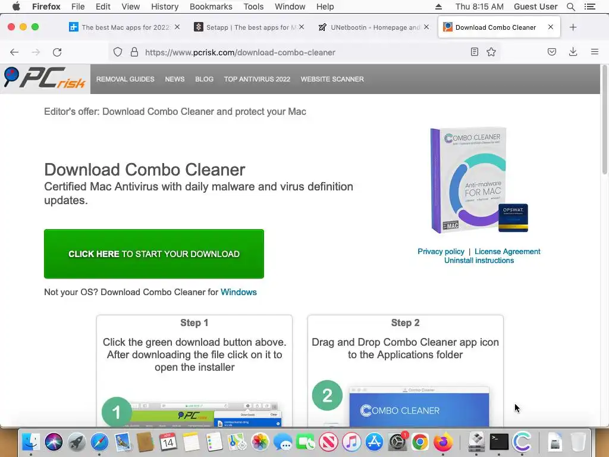Open the Trash in the Dock

click(578, 442)
